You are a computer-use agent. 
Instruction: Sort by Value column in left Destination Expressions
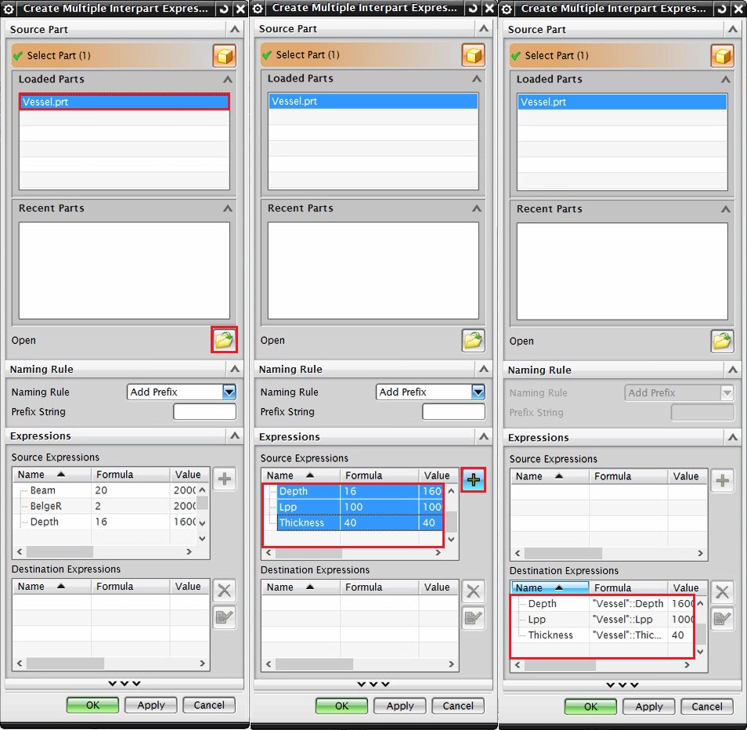click(x=189, y=587)
